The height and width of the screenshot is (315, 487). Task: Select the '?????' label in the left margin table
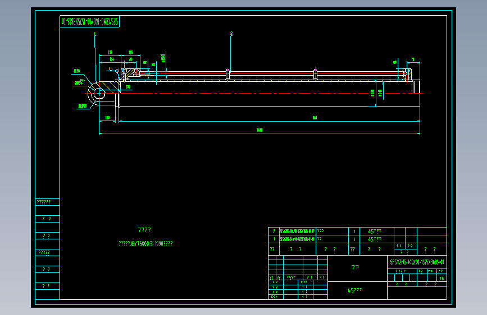(x=44, y=252)
